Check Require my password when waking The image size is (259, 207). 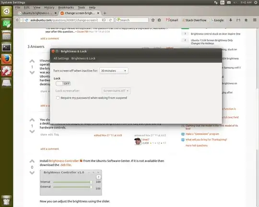tap(58, 98)
